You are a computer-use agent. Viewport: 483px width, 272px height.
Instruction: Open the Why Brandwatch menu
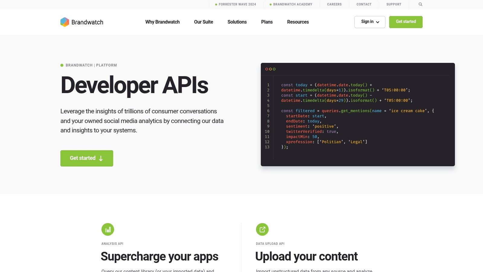tap(162, 22)
